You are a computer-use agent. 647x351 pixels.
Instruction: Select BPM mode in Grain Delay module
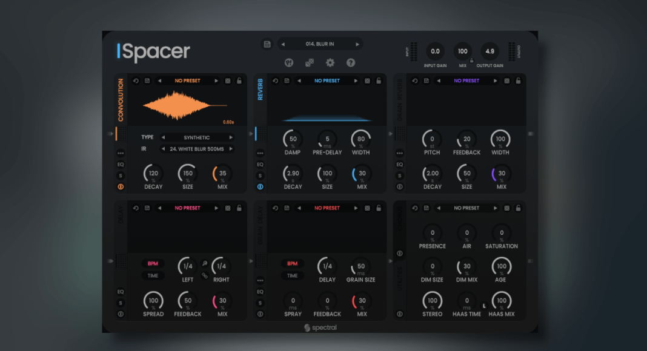coord(292,264)
